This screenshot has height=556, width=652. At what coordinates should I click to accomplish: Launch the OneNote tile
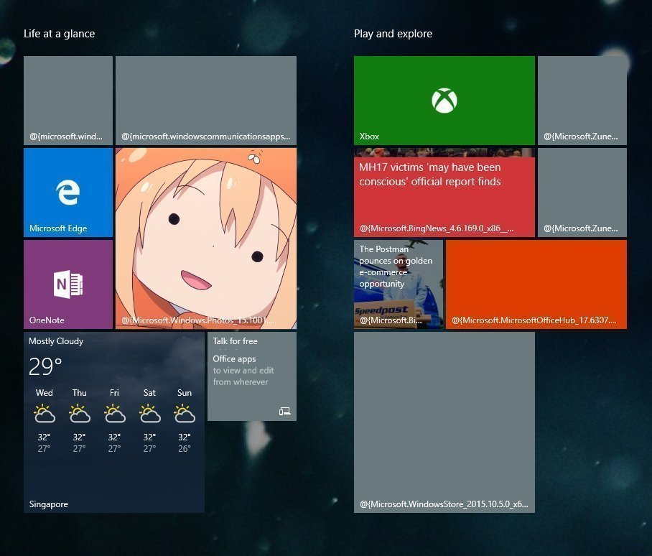coord(68,284)
